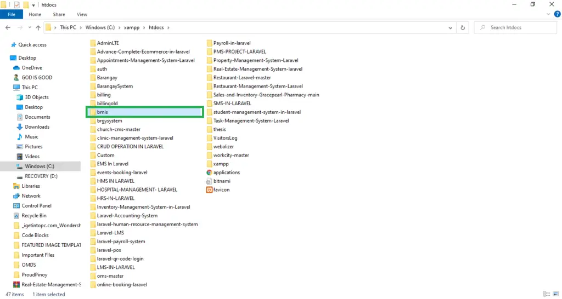Open the View ribbon tab
This screenshot has width=562, height=299.
point(82,14)
